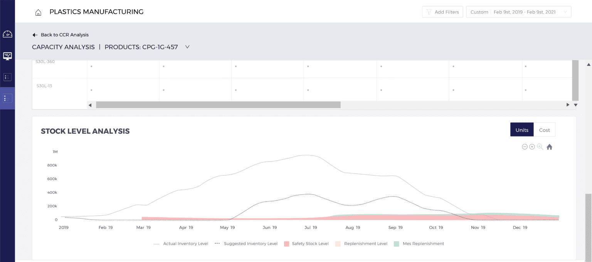Open the dashboard speedometer icon in sidebar

[7, 35]
